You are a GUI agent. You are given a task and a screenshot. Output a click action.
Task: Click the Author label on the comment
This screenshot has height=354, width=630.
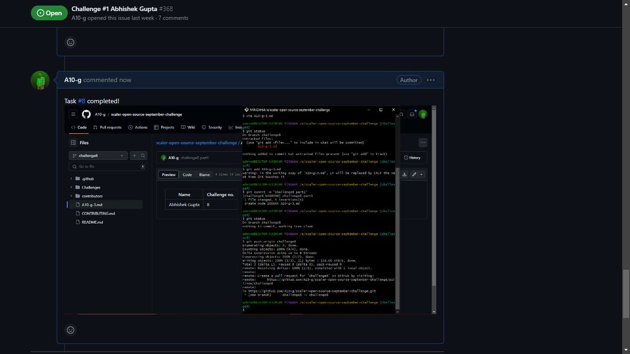(408, 80)
